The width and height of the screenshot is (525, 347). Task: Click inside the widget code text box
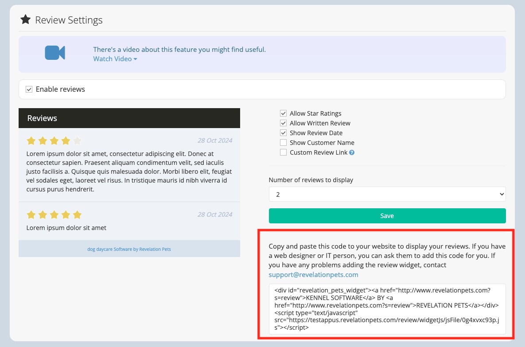pyautogui.click(x=387, y=309)
